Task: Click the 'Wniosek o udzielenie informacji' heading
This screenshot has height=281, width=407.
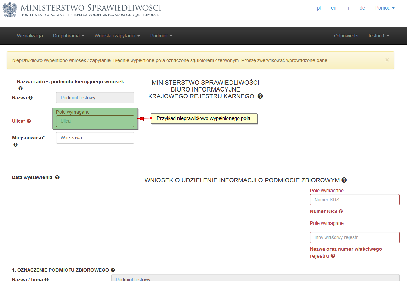Action: pos(242,180)
